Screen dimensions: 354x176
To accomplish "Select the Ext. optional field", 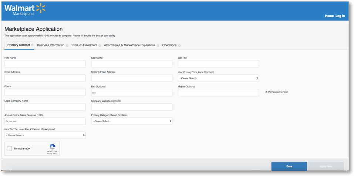I will click(132, 93).
